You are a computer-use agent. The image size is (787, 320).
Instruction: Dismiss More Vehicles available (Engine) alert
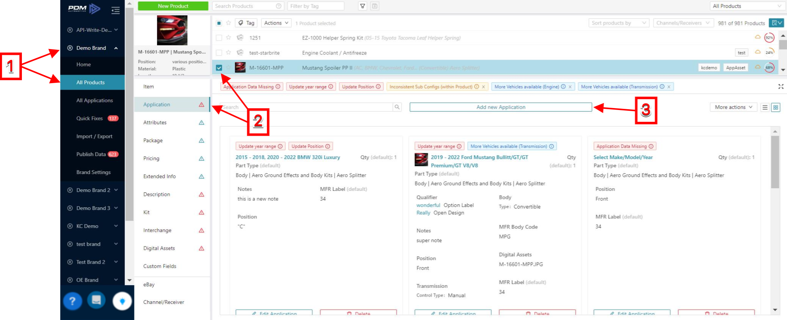tap(570, 87)
